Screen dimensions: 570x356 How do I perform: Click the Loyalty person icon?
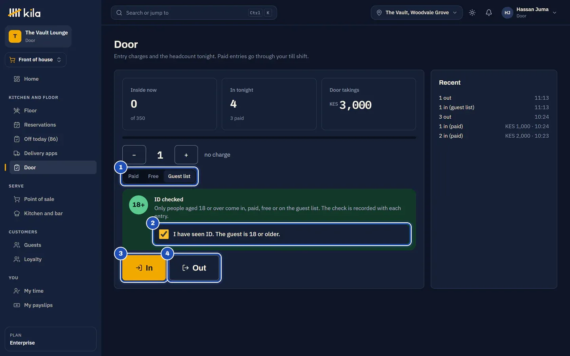[17, 259]
